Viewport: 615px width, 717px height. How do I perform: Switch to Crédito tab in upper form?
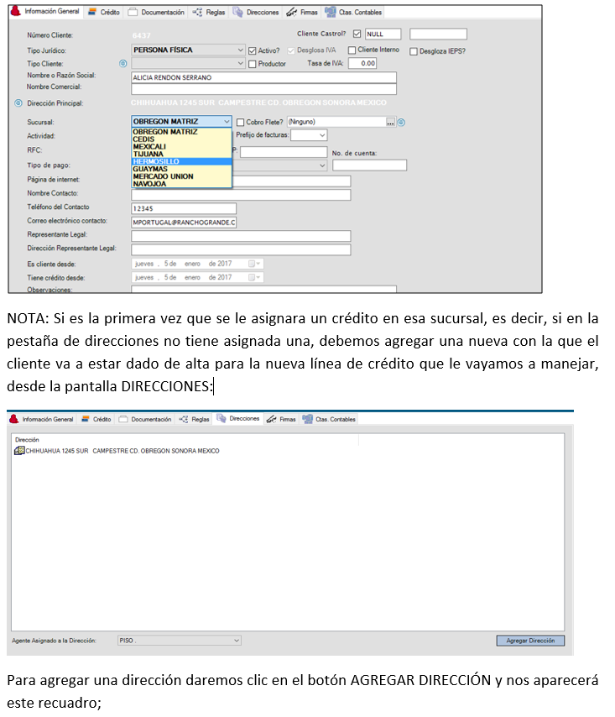point(104,12)
